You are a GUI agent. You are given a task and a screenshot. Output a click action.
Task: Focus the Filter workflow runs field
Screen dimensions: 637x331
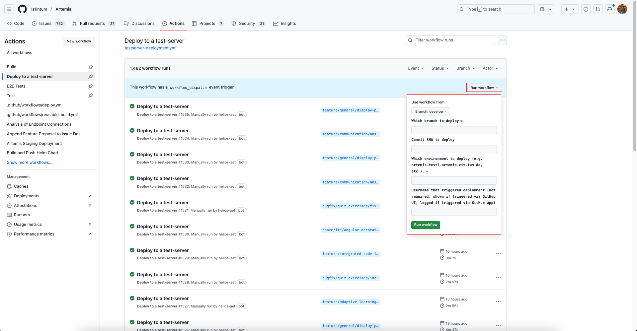(450, 40)
